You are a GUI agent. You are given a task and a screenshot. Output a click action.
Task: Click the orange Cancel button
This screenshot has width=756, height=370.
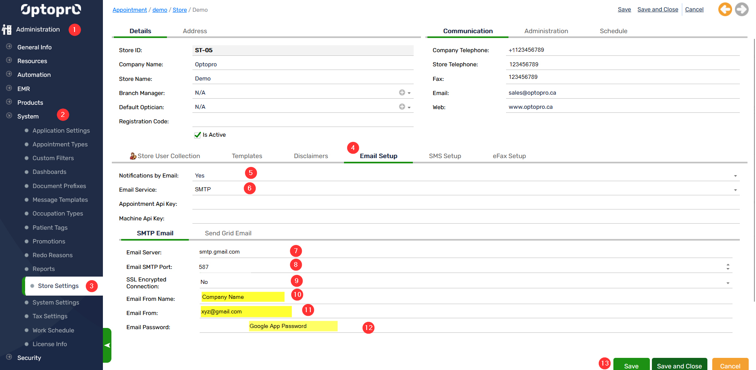[x=730, y=365]
